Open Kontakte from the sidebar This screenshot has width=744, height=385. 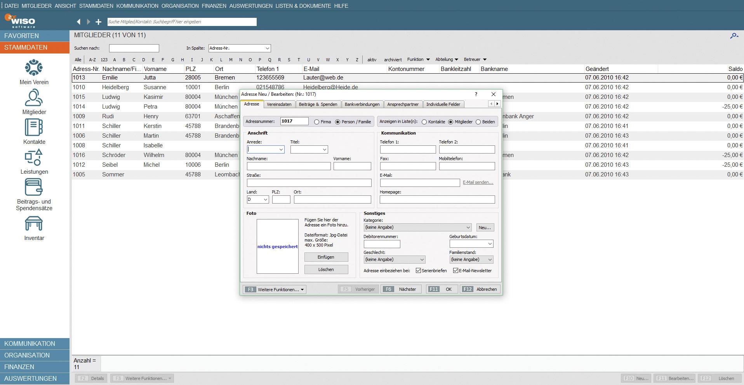[x=34, y=128]
